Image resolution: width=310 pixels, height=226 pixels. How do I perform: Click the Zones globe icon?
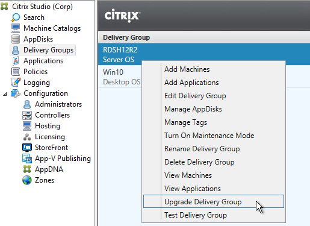click(27, 180)
